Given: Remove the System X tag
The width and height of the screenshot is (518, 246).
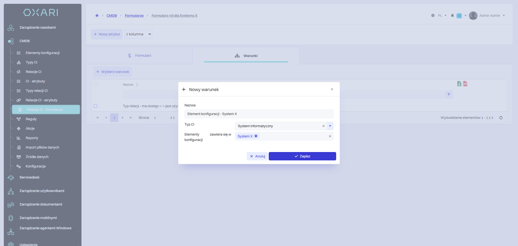Looking at the screenshot, I should pos(256,136).
